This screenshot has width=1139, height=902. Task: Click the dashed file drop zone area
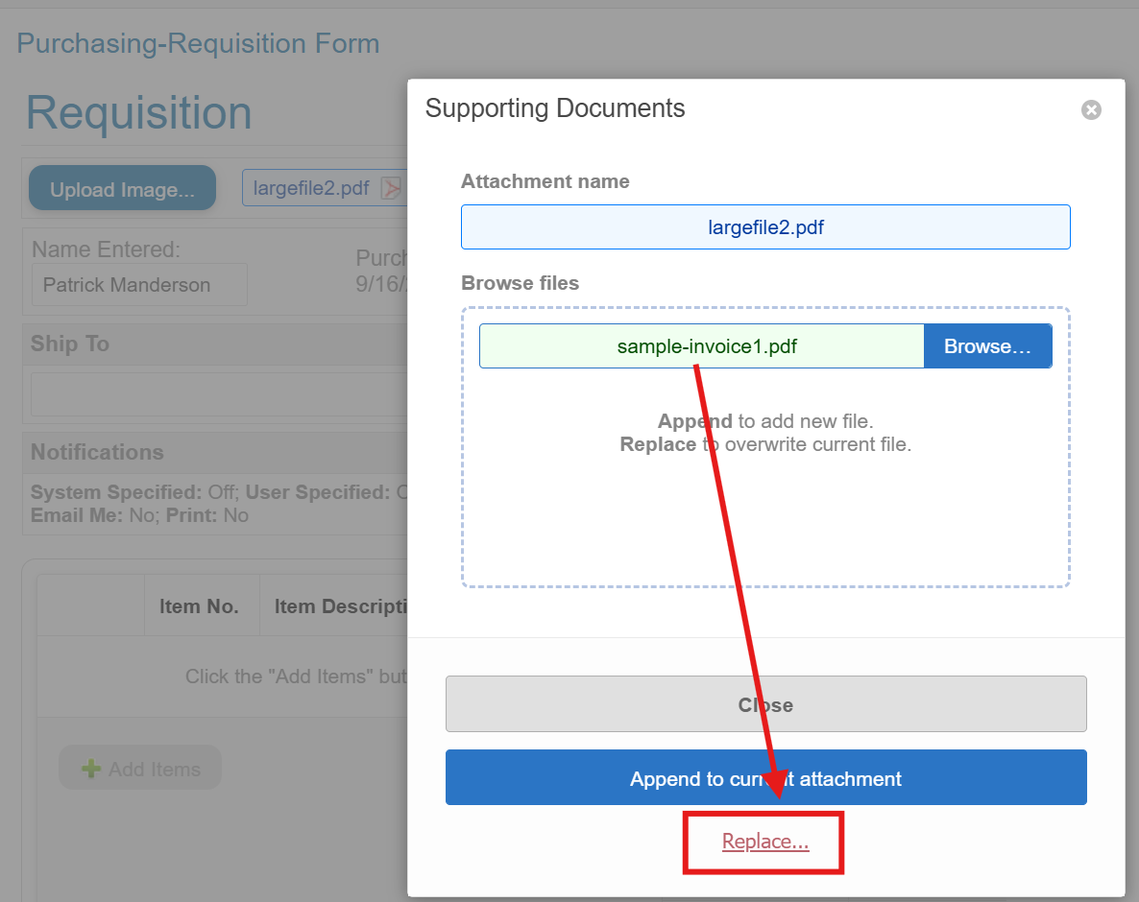click(x=764, y=518)
